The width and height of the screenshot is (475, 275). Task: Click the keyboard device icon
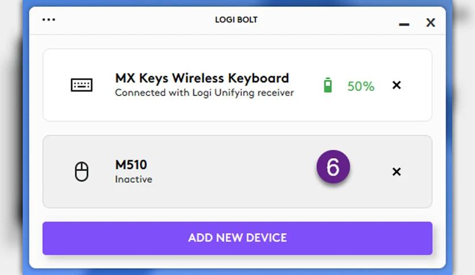click(81, 85)
